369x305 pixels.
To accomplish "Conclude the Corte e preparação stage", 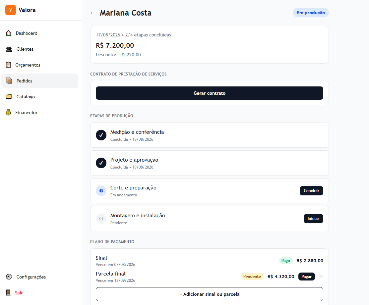I will 311,191.
